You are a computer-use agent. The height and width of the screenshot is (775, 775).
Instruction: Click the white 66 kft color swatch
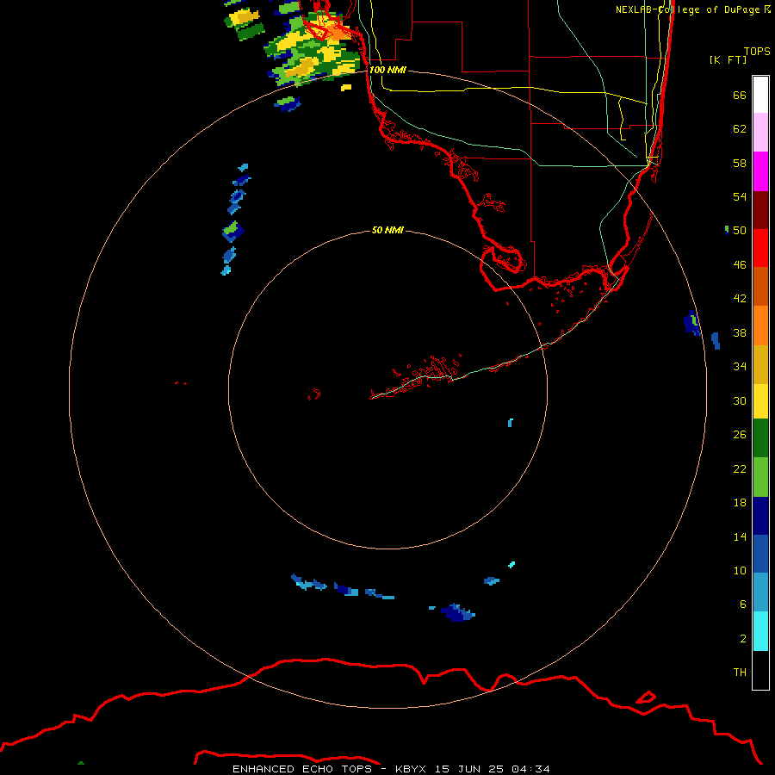[760, 95]
